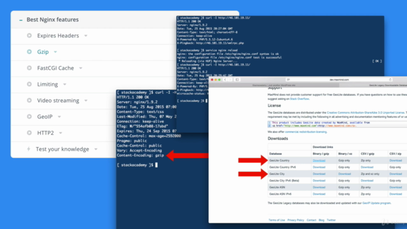
Task: Open the HTTP2 lesson title
Action: click(x=45, y=133)
